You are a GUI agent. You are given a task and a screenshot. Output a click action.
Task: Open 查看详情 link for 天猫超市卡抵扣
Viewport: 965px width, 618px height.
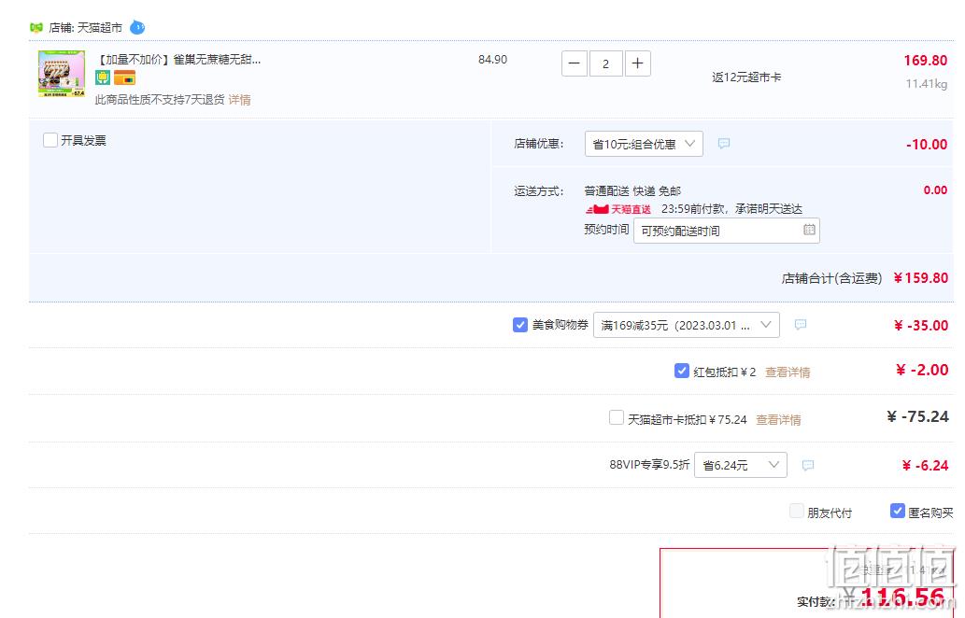tap(778, 420)
